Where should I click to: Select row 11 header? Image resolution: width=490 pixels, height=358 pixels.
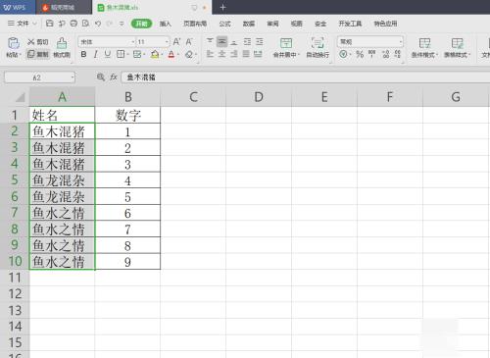[15, 278]
